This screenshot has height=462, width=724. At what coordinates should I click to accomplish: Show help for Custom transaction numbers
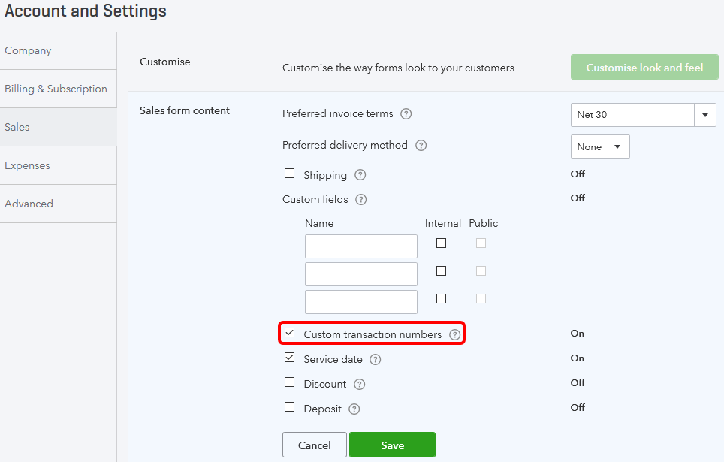tap(454, 334)
